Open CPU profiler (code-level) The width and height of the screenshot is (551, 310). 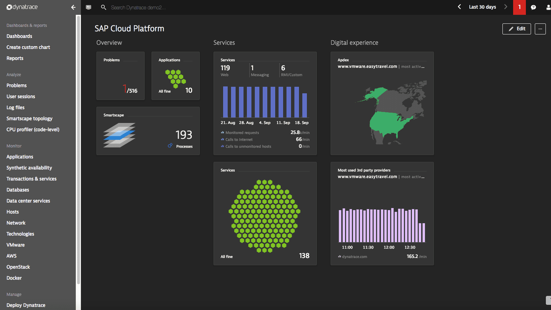click(x=33, y=130)
